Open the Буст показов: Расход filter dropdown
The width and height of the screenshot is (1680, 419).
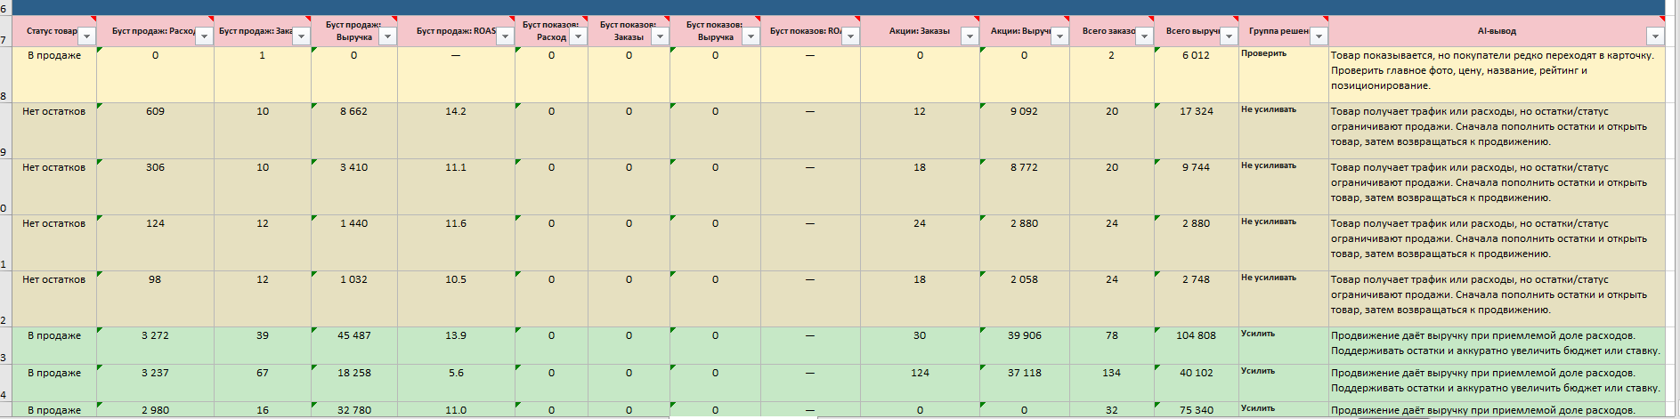[578, 36]
